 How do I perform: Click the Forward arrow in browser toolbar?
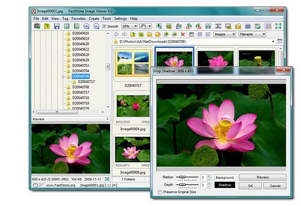click(124, 34)
